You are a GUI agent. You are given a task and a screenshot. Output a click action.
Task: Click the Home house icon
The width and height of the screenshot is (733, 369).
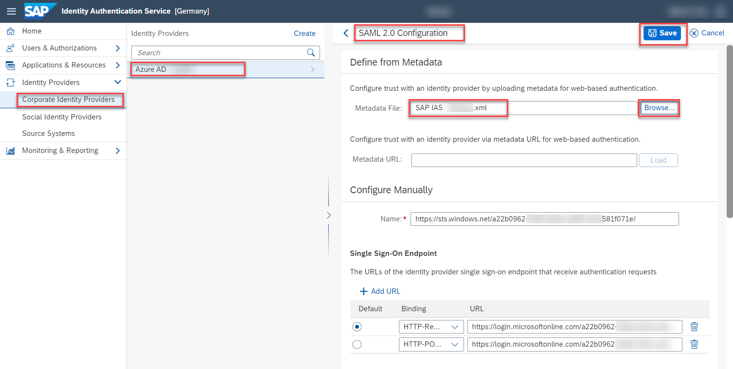[x=10, y=31]
